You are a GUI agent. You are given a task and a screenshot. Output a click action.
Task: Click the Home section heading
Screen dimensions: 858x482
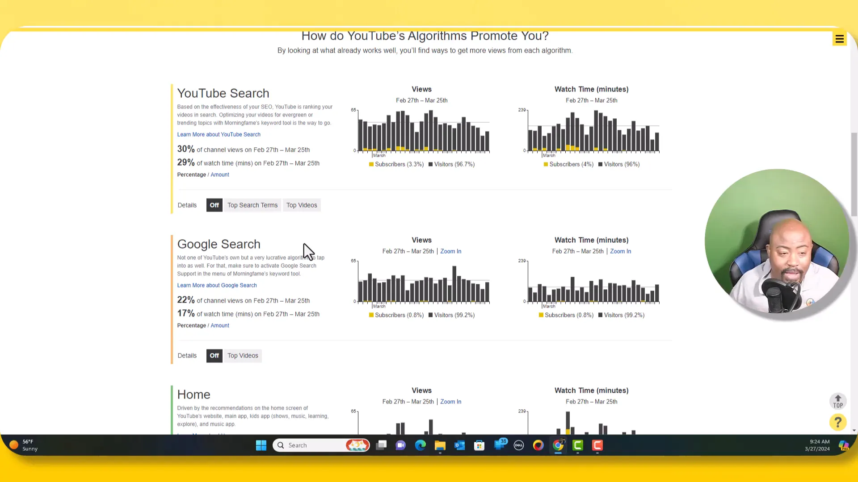point(193,395)
